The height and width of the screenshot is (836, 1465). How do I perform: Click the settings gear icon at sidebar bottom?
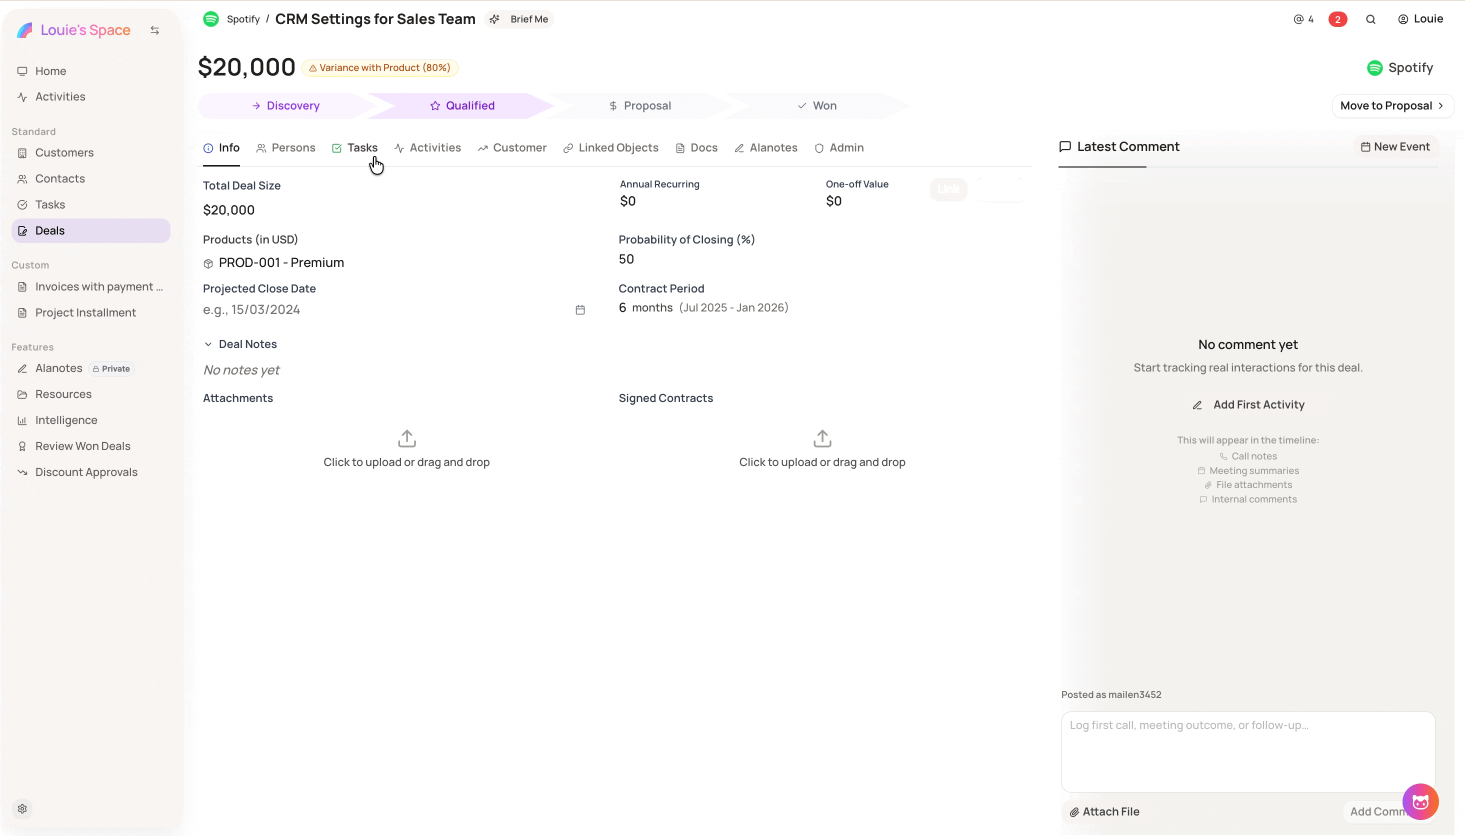tap(22, 808)
